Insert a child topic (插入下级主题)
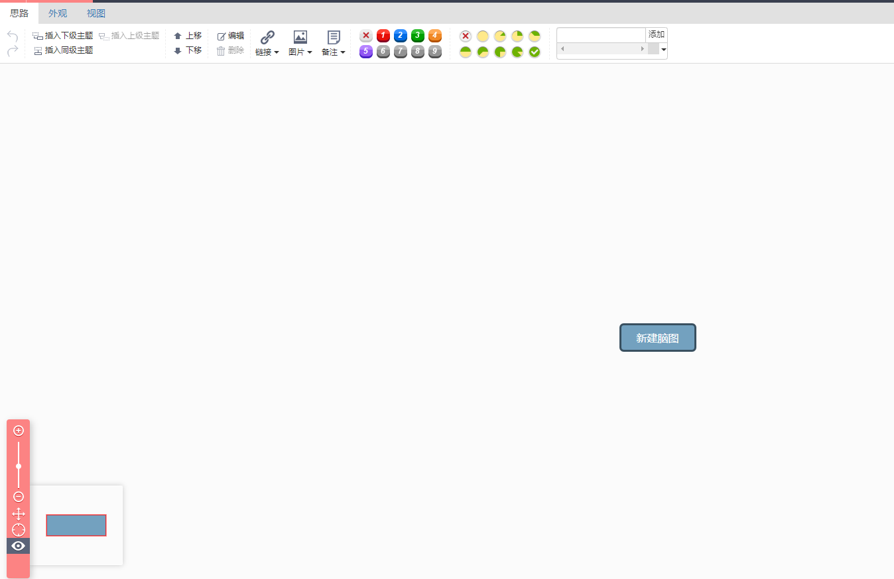The width and height of the screenshot is (894, 579). click(x=63, y=36)
